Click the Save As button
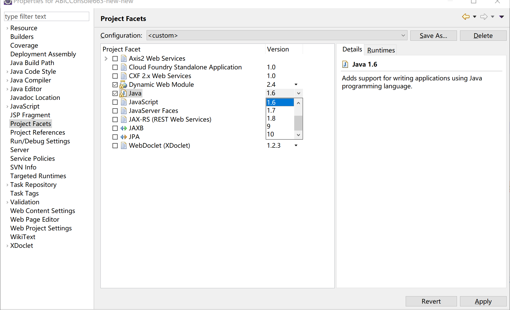Image resolution: width=510 pixels, height=310 pixels. 433,36
